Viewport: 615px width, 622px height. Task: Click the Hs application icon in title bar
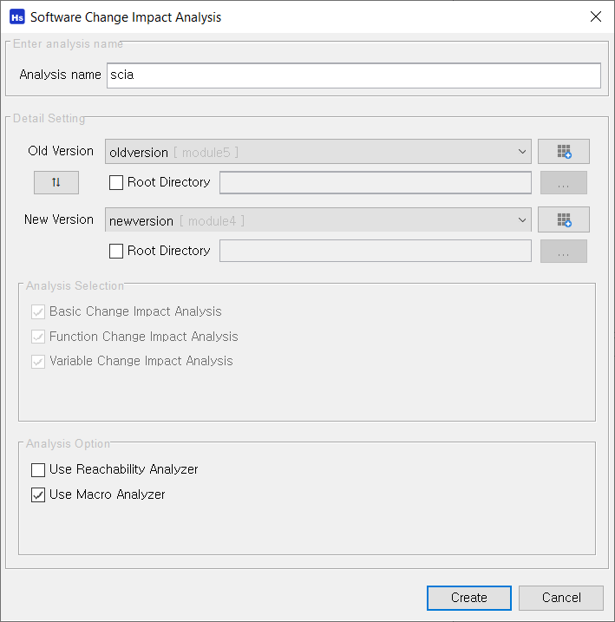17,17
